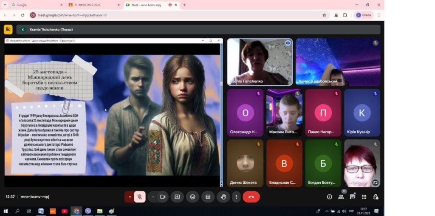
Task: Open more options three-dot menu
Action: tap(236, 197)
